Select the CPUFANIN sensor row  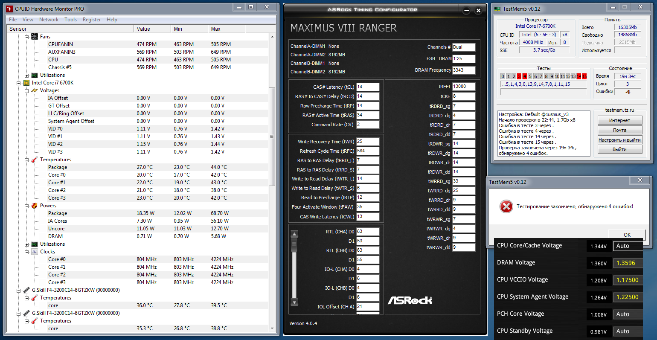click(x=137, y=44)
